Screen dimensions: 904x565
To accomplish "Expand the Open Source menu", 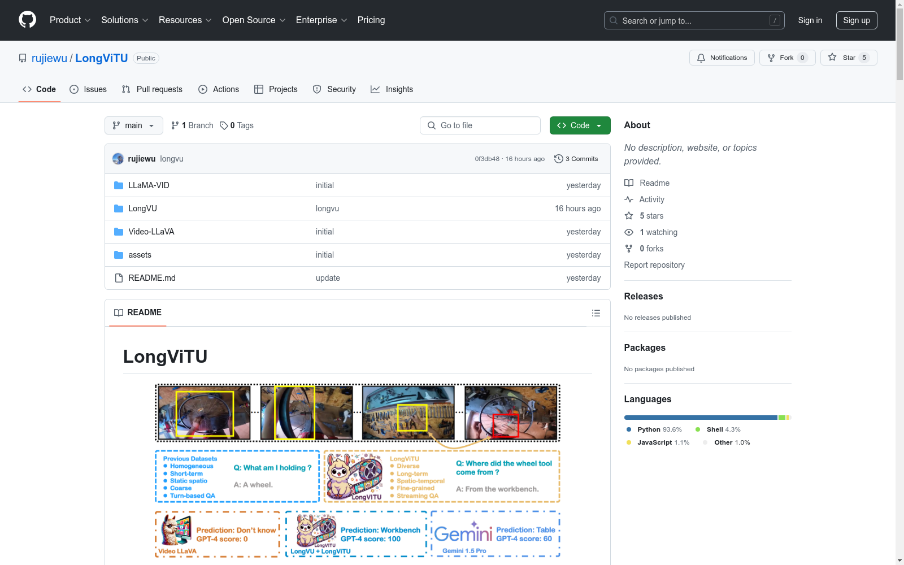I will [x=254, y=20].
